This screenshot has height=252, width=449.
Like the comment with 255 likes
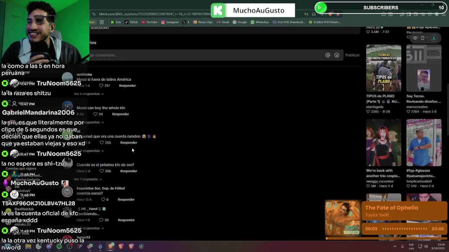click(102, 143)
